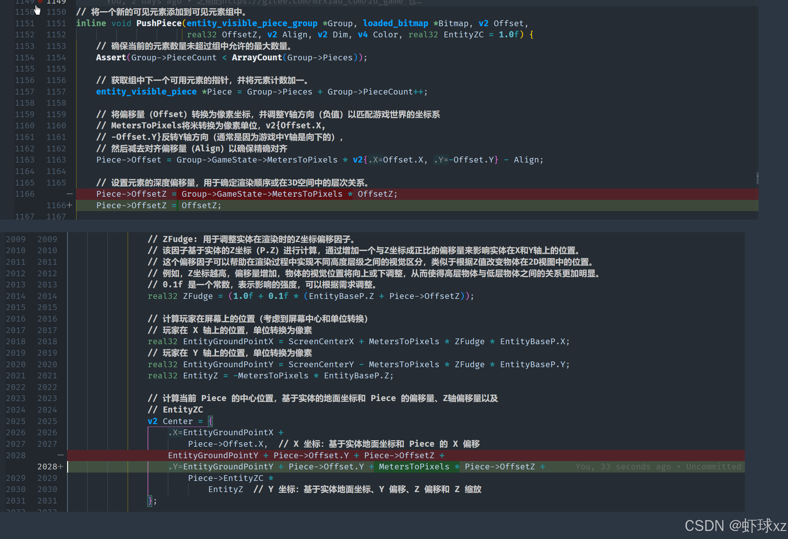Click 'Group->PieceCount++' on line 1157
The image size is (788, 539).
[375, 92]
